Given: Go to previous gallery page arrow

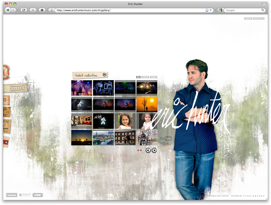Looking at the screenshot, I should (148, 151).
